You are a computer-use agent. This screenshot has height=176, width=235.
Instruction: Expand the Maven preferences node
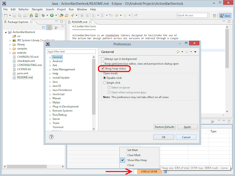tap(50, 99)
